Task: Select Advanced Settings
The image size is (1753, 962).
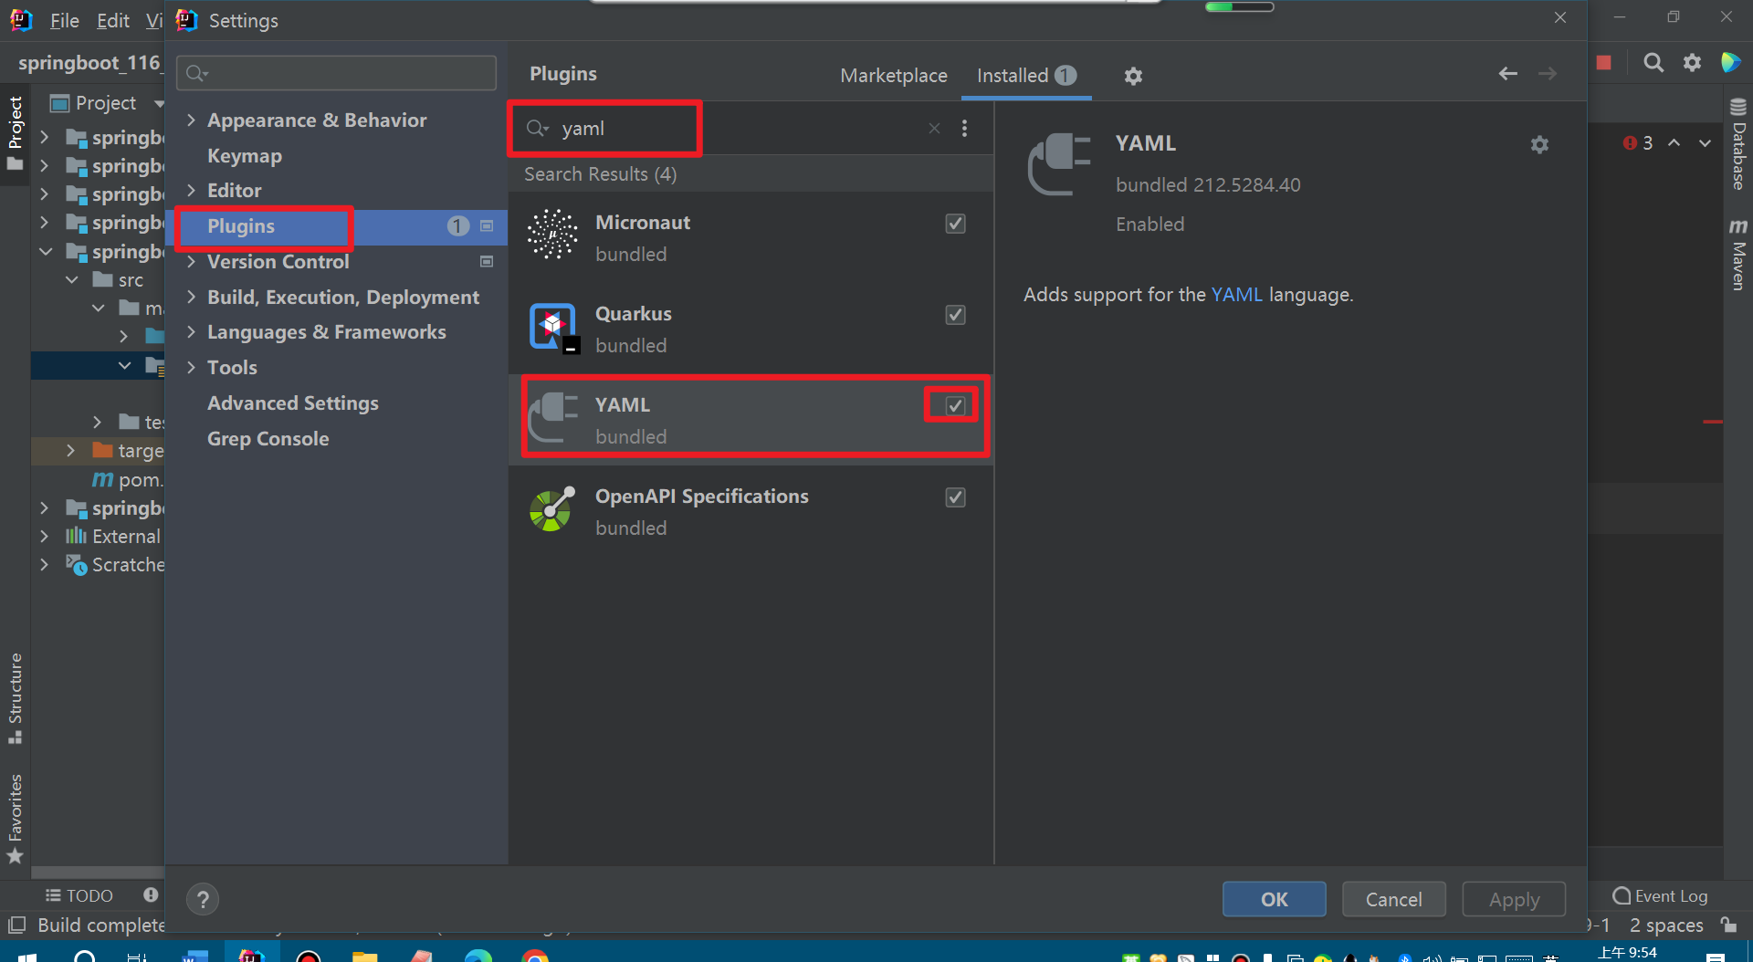Action: pos(292,403)
